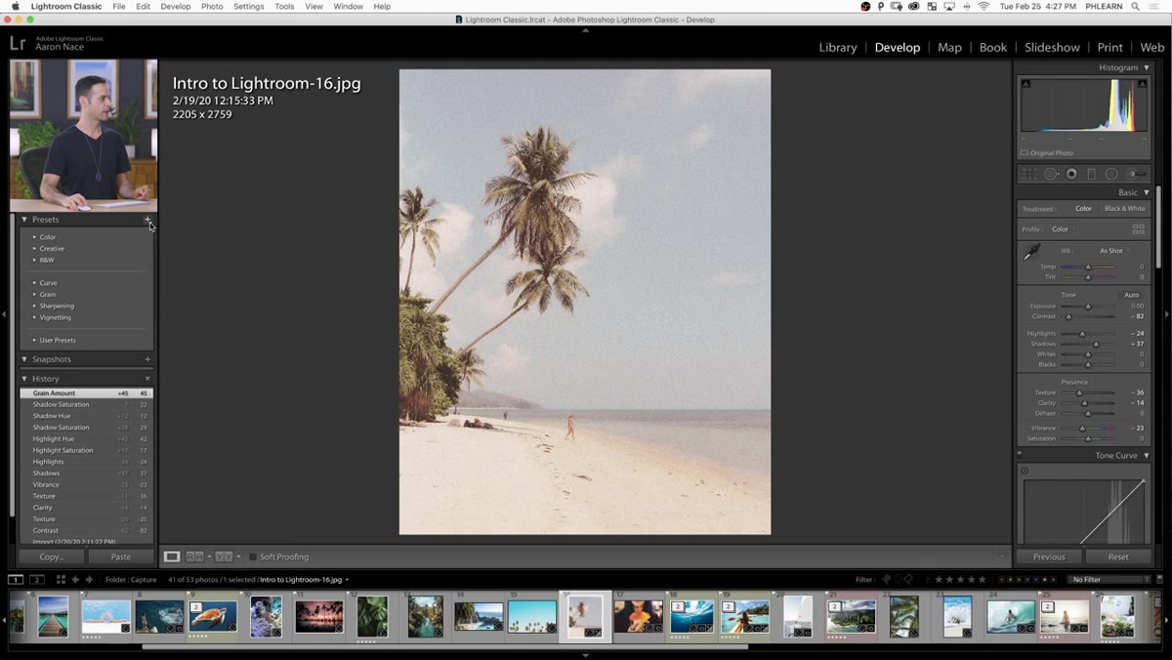Collapse the Histogram panel
Screen dimensions: 1172x660
pyautogui.click(x=1147, y=67)
